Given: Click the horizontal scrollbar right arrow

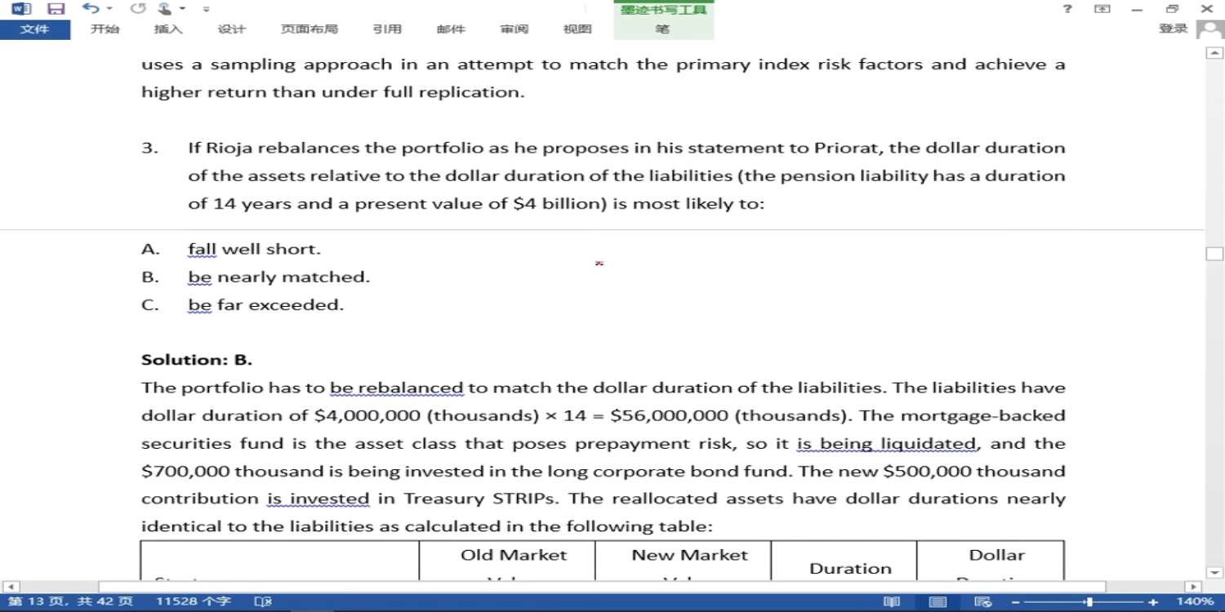Looking at the screenshot, I should click(x=1193, y=587).
